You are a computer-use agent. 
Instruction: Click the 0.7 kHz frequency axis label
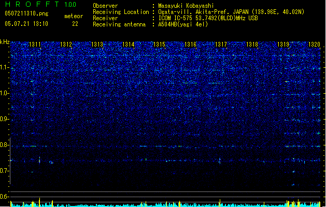5,171
